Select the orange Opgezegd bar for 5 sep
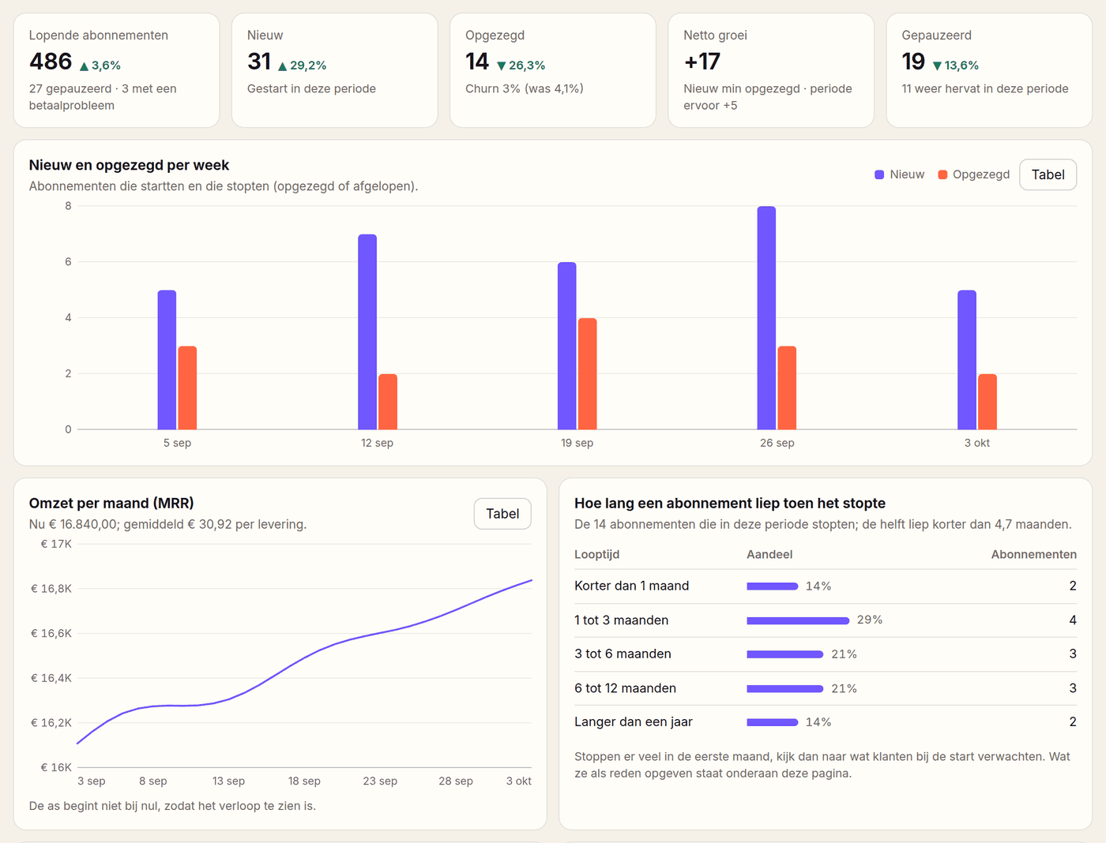This screenshot has width=1106, height=843. coord(187,388)
